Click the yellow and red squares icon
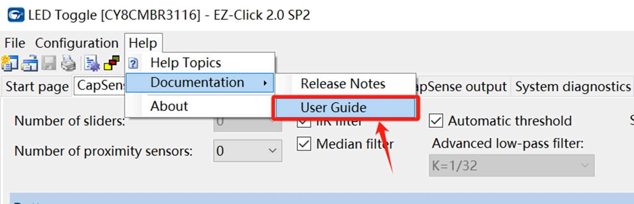Image resolution: width=634 pixels, height=204 pixels. tap(112, 63)
